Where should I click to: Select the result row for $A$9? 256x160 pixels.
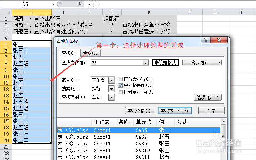point(139,144)
